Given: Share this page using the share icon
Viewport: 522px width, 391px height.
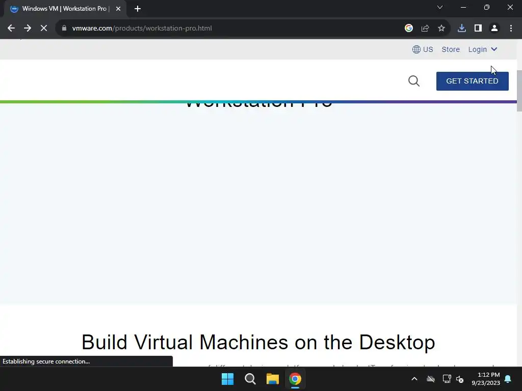Looking at the screenshot, I should pyautogui.click(x=425, y=29).
